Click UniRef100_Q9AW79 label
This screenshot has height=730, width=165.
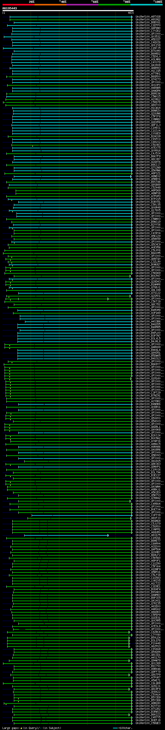pyautogui.click(x=148, y=660)
